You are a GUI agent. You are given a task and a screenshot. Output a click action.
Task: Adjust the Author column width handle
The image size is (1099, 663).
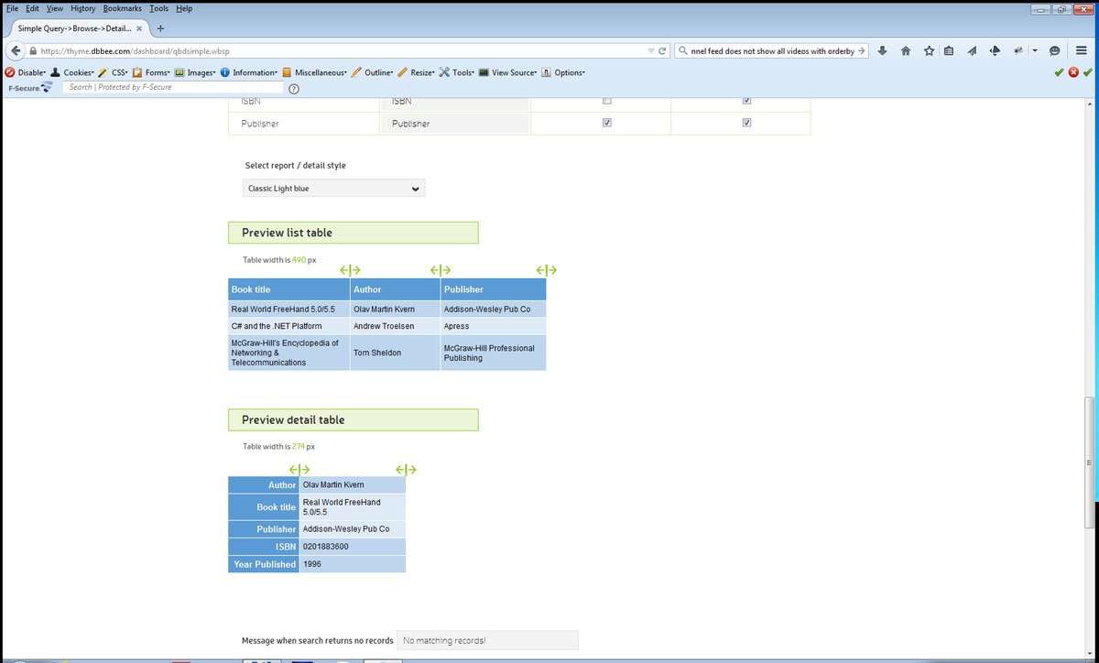(441, 270)
